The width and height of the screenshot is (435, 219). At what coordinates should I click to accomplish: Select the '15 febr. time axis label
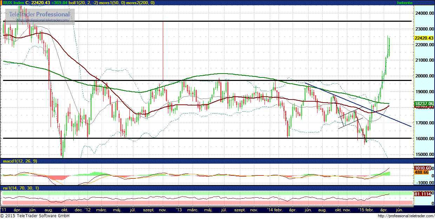366,210
